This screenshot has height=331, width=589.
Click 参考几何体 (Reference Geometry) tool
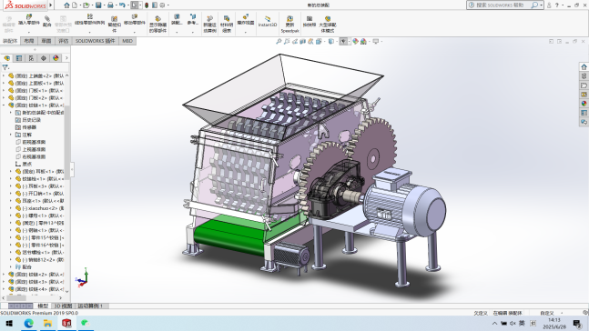tap(193, 19)
